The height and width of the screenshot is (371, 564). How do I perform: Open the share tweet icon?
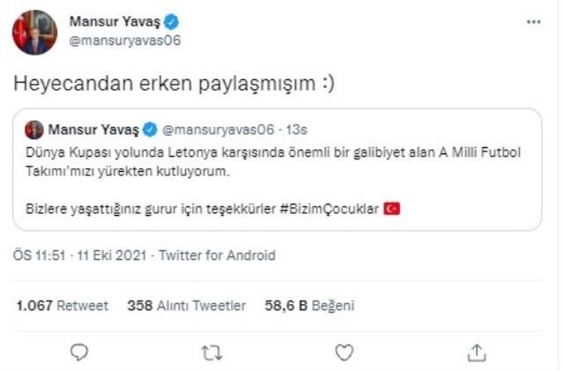point(477,352)
